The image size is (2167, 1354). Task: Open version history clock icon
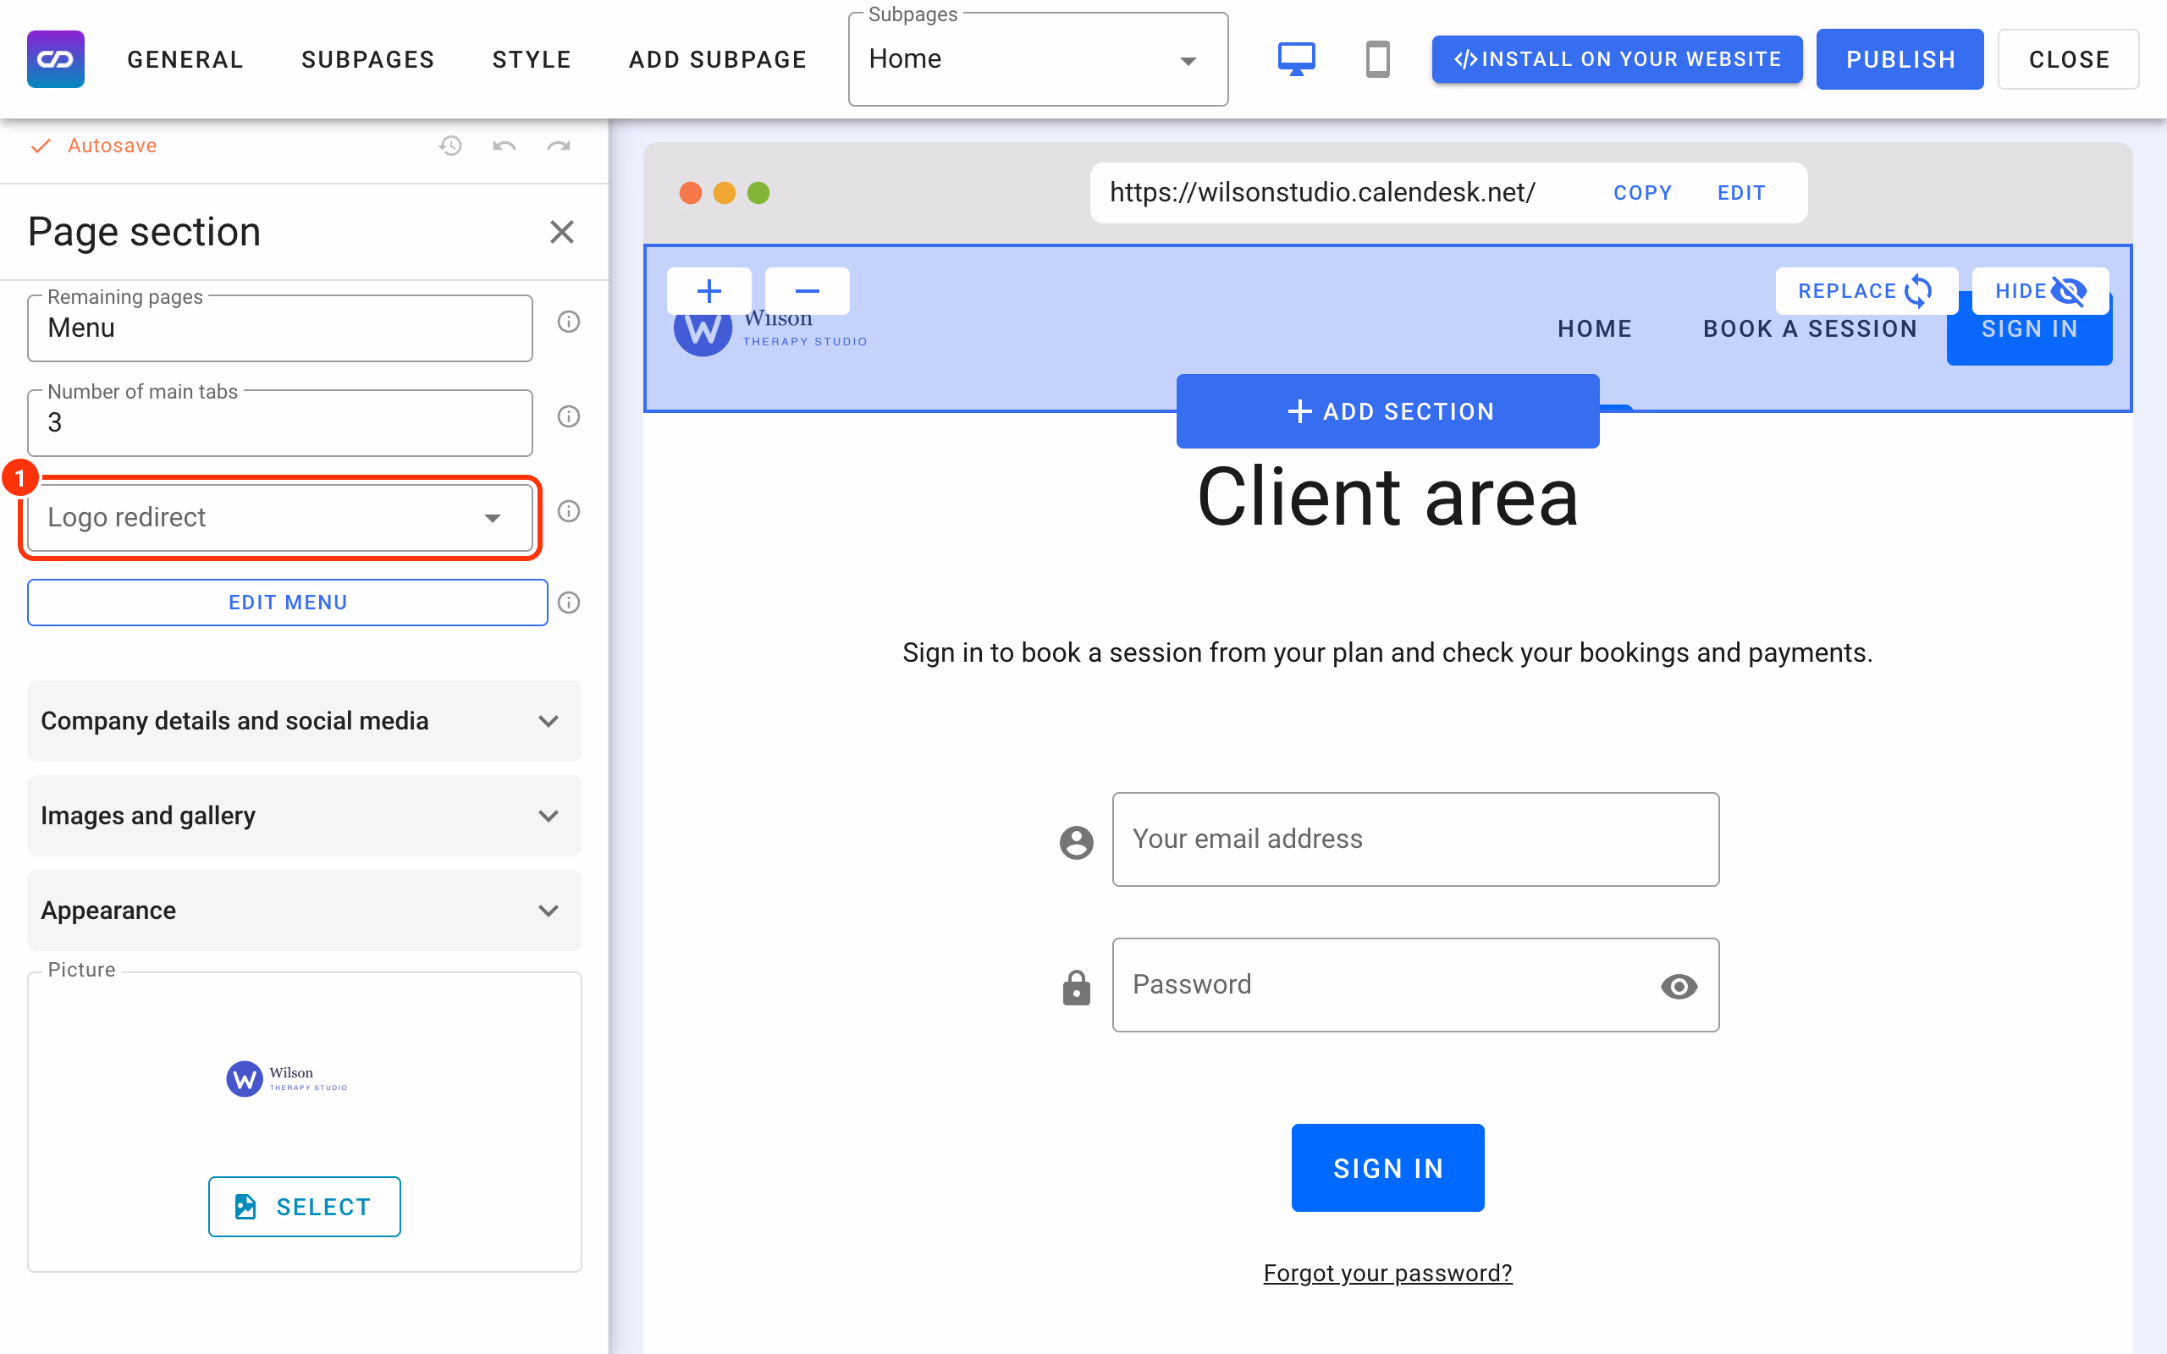click(450, 145)
